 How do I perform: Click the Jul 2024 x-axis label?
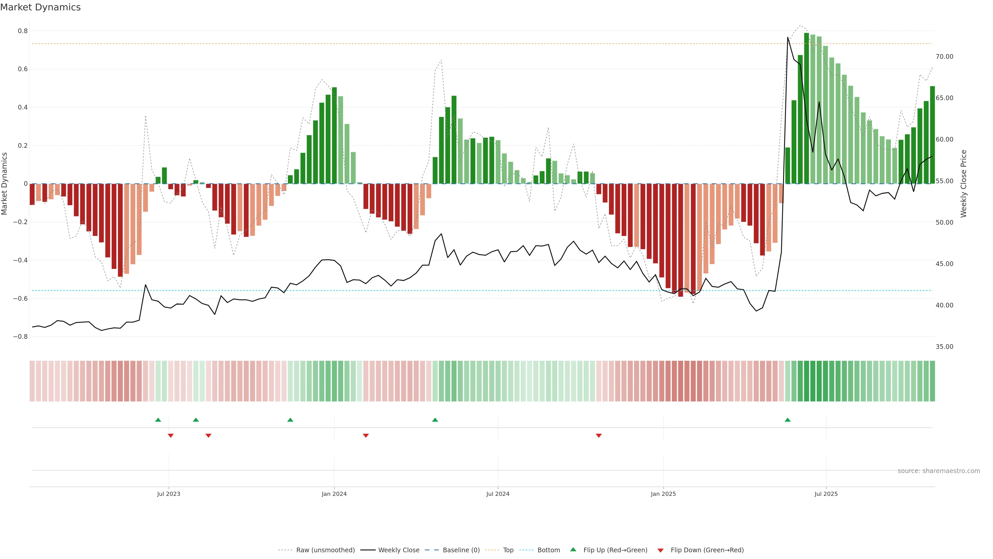pos(498,494)
